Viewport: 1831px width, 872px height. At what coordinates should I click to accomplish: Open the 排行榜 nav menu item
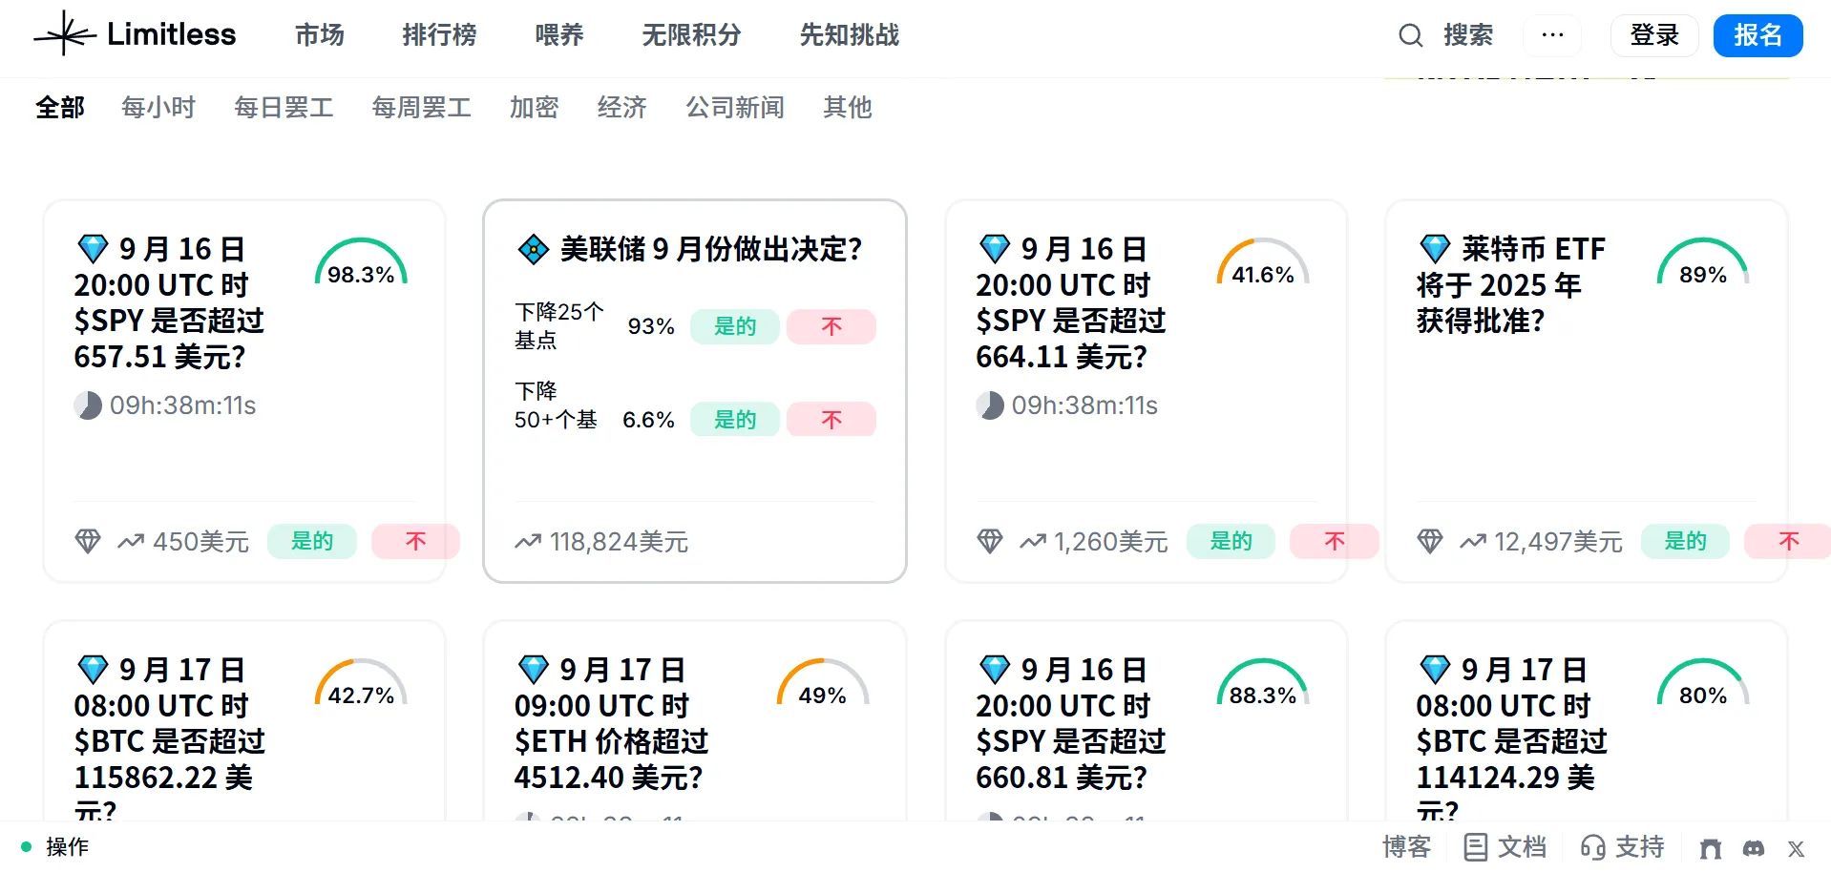click(x=439, y=35)
